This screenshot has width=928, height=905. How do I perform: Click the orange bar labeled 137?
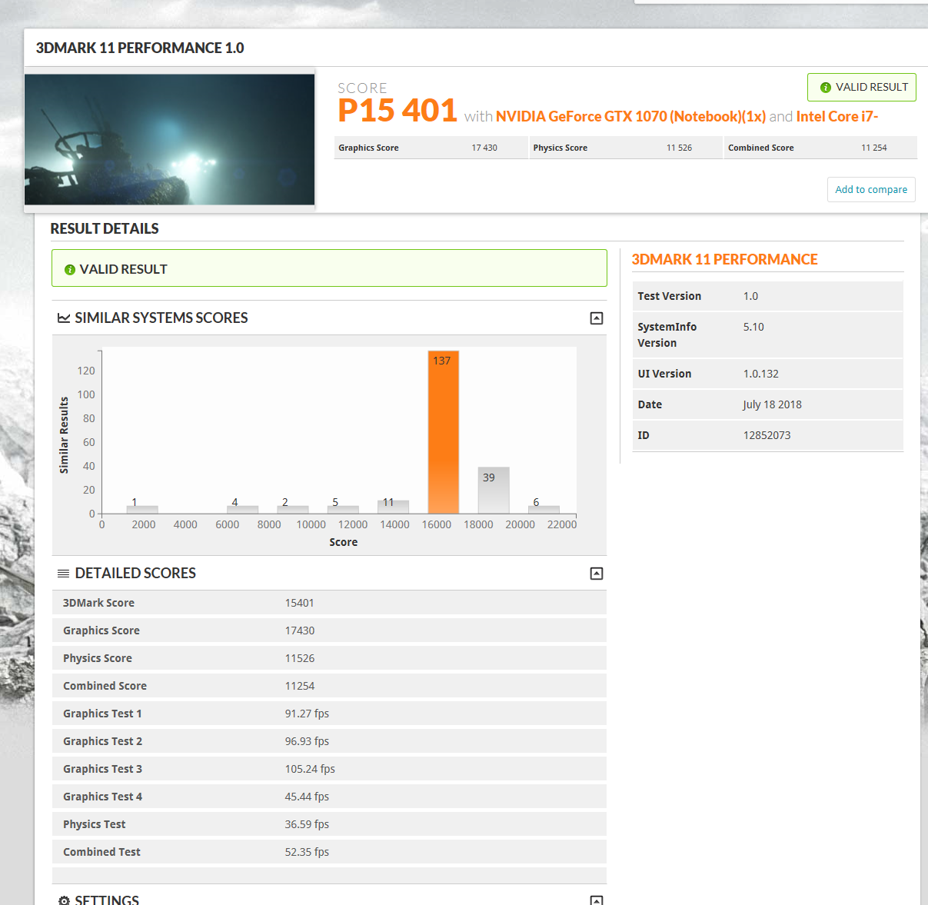(x=443, y=432)
